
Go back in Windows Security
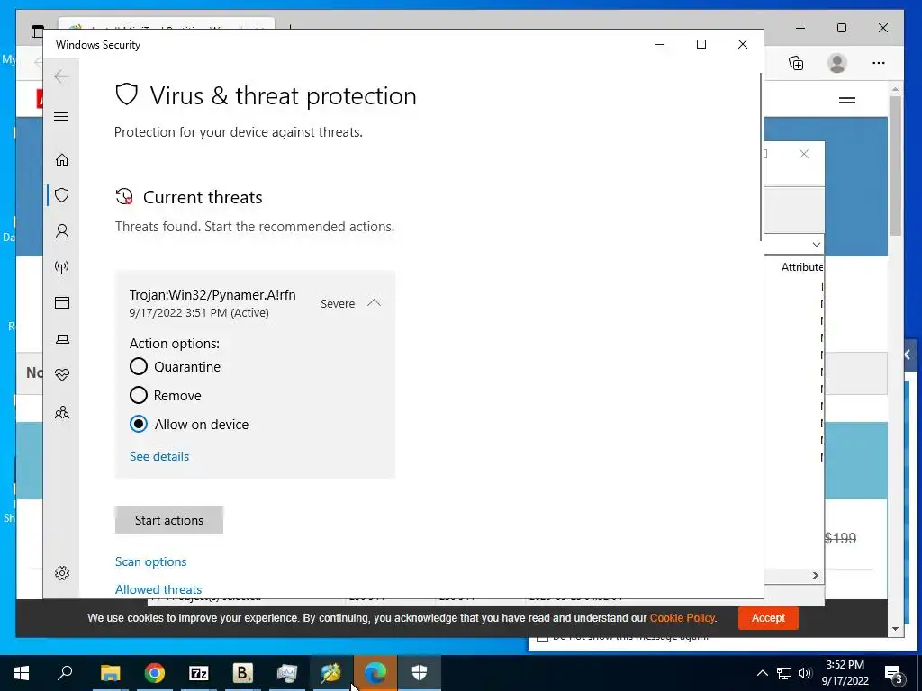[x=61, y=76]
